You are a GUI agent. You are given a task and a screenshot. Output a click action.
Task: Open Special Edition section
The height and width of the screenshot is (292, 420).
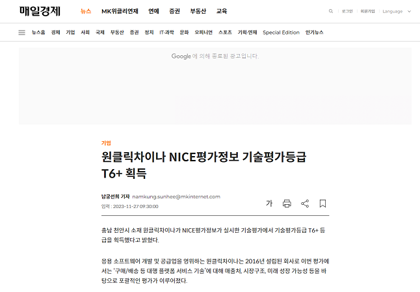(281, 33)
